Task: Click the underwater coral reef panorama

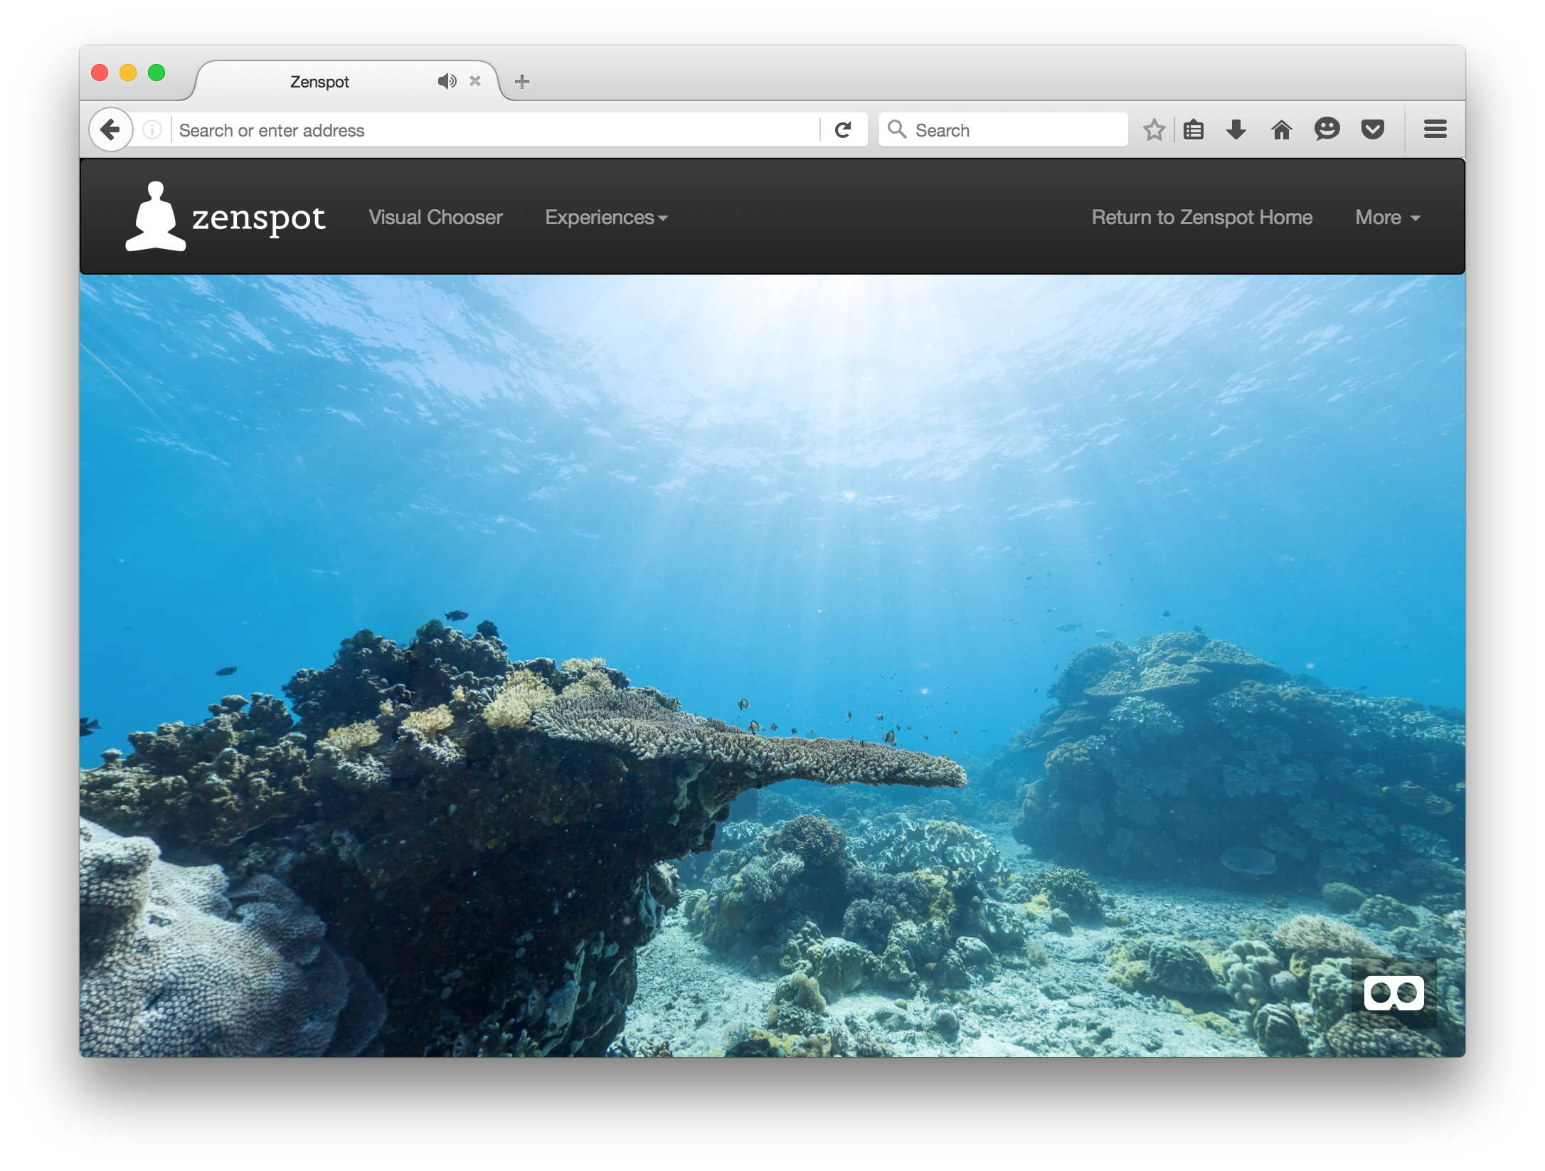Action: pos(772,665)
